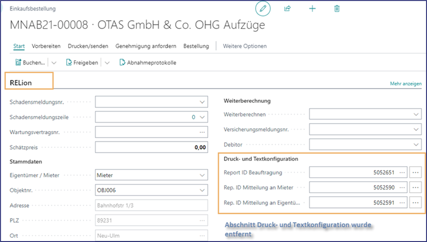Click ellipsis inside Mitteilung an Eigentü... field
The image size is (427, 242).
coord(402,203)
